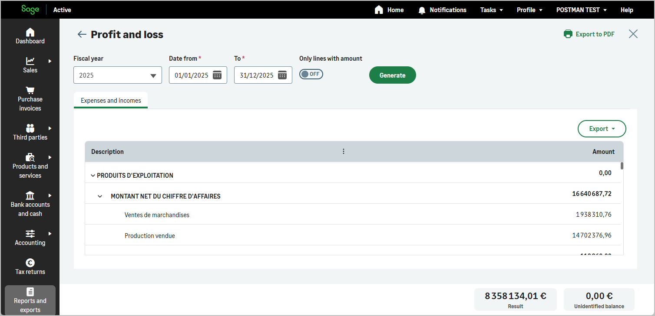
Task: Open the Date from calendar picker
Action: pos(217,75)
